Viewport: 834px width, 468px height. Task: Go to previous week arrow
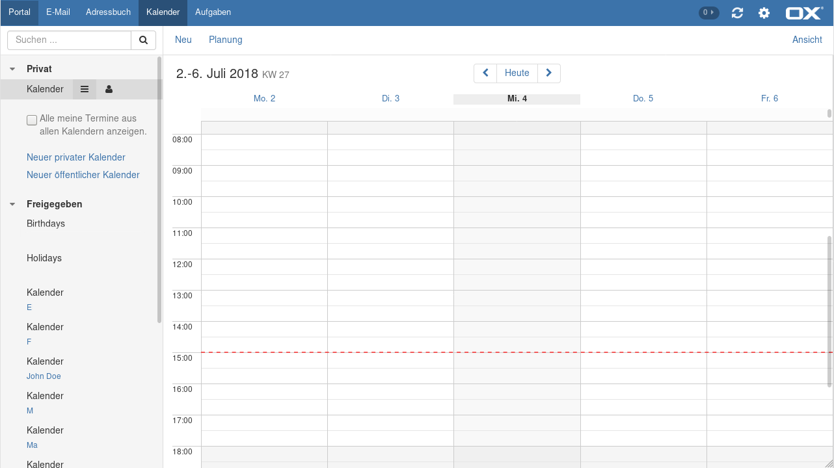(485, 73)
